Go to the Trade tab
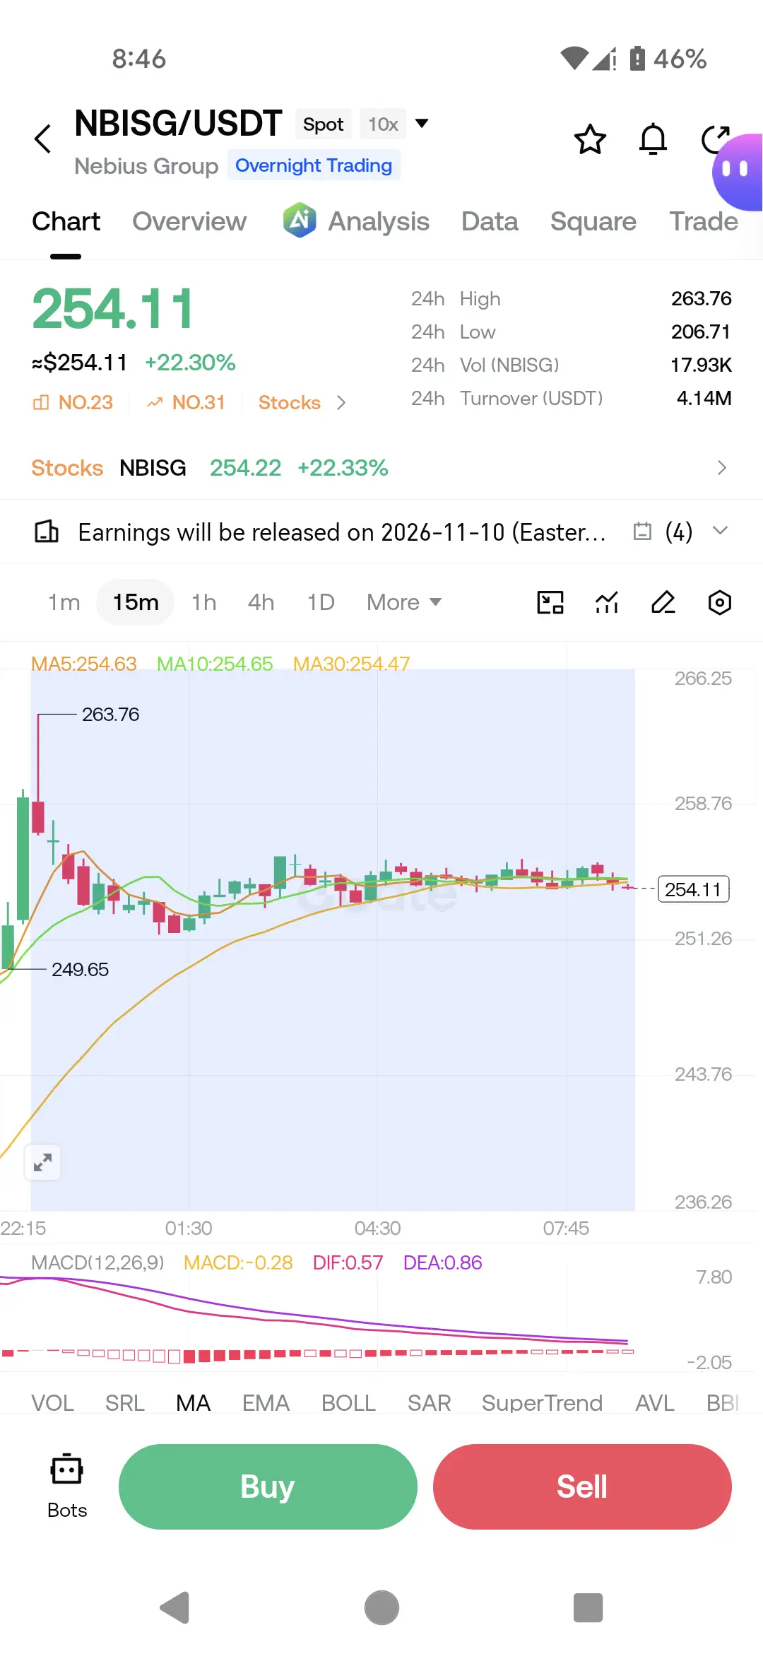 (x=704, y=222)
